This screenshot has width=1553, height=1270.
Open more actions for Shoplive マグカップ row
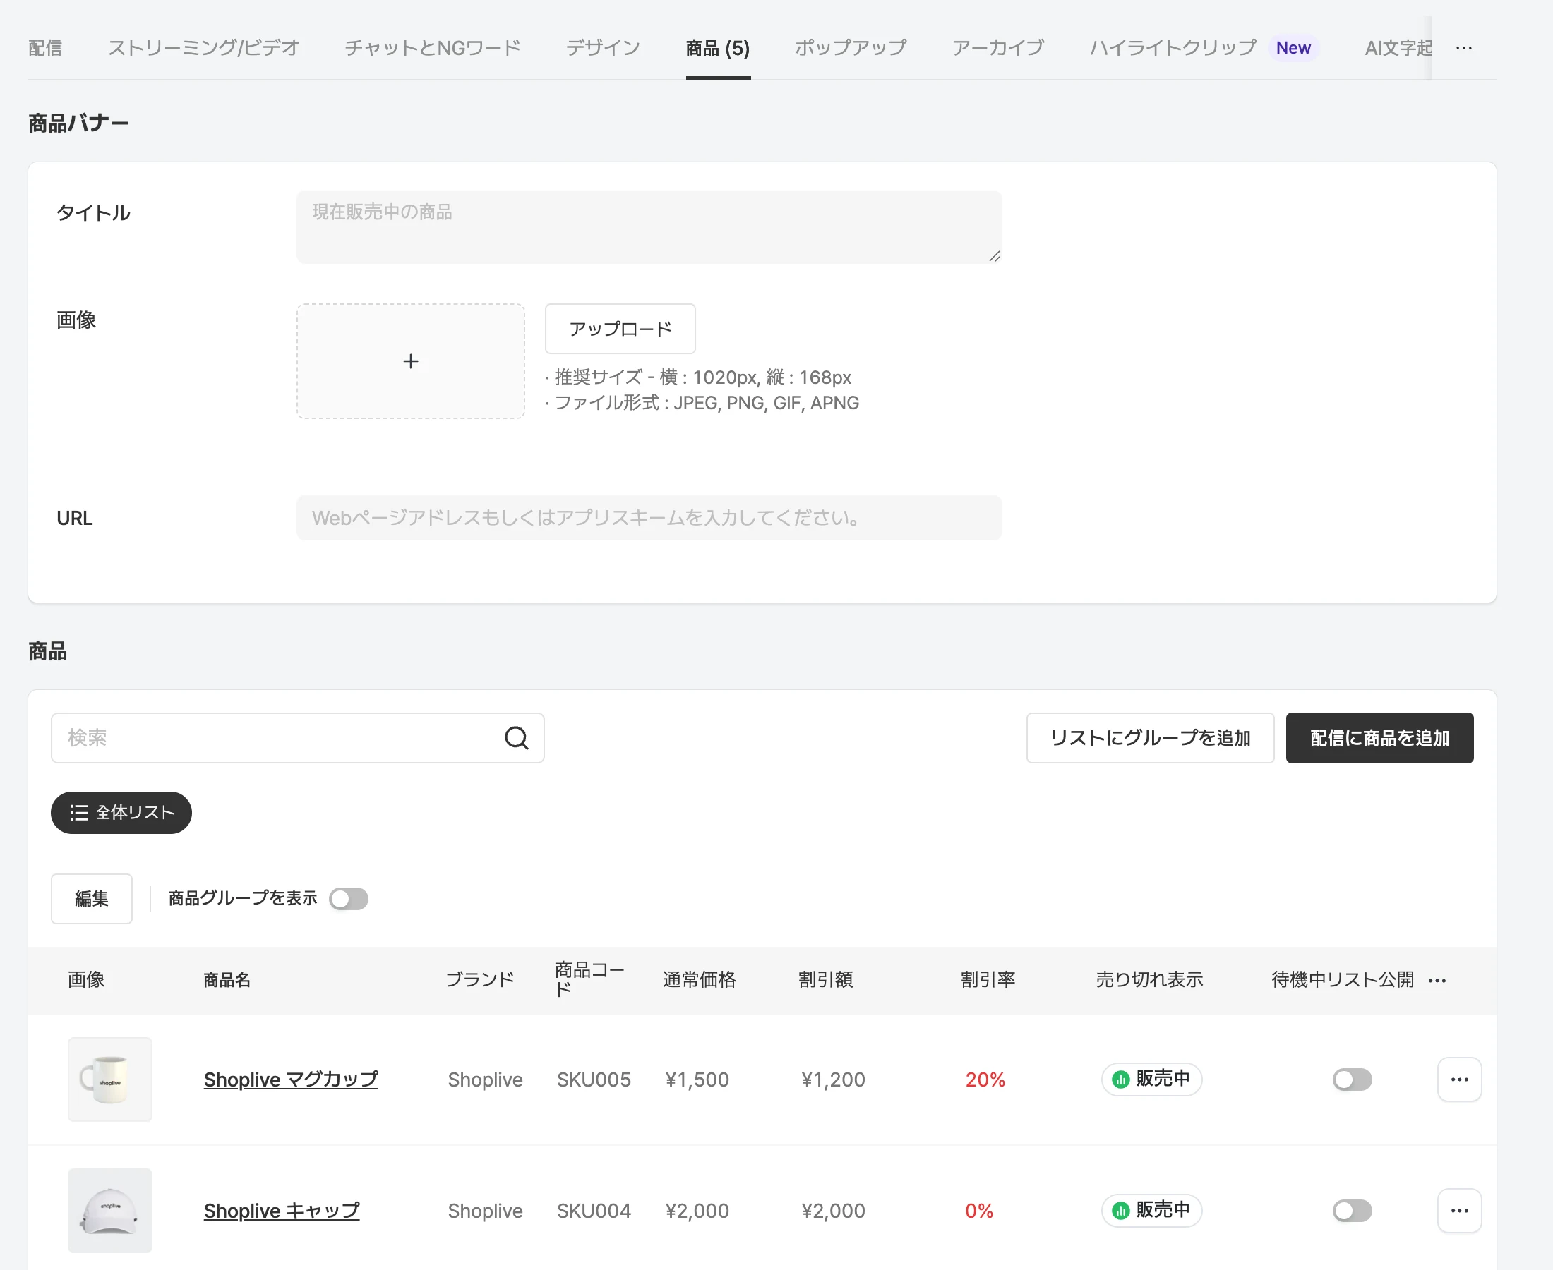[1459, 1079]
